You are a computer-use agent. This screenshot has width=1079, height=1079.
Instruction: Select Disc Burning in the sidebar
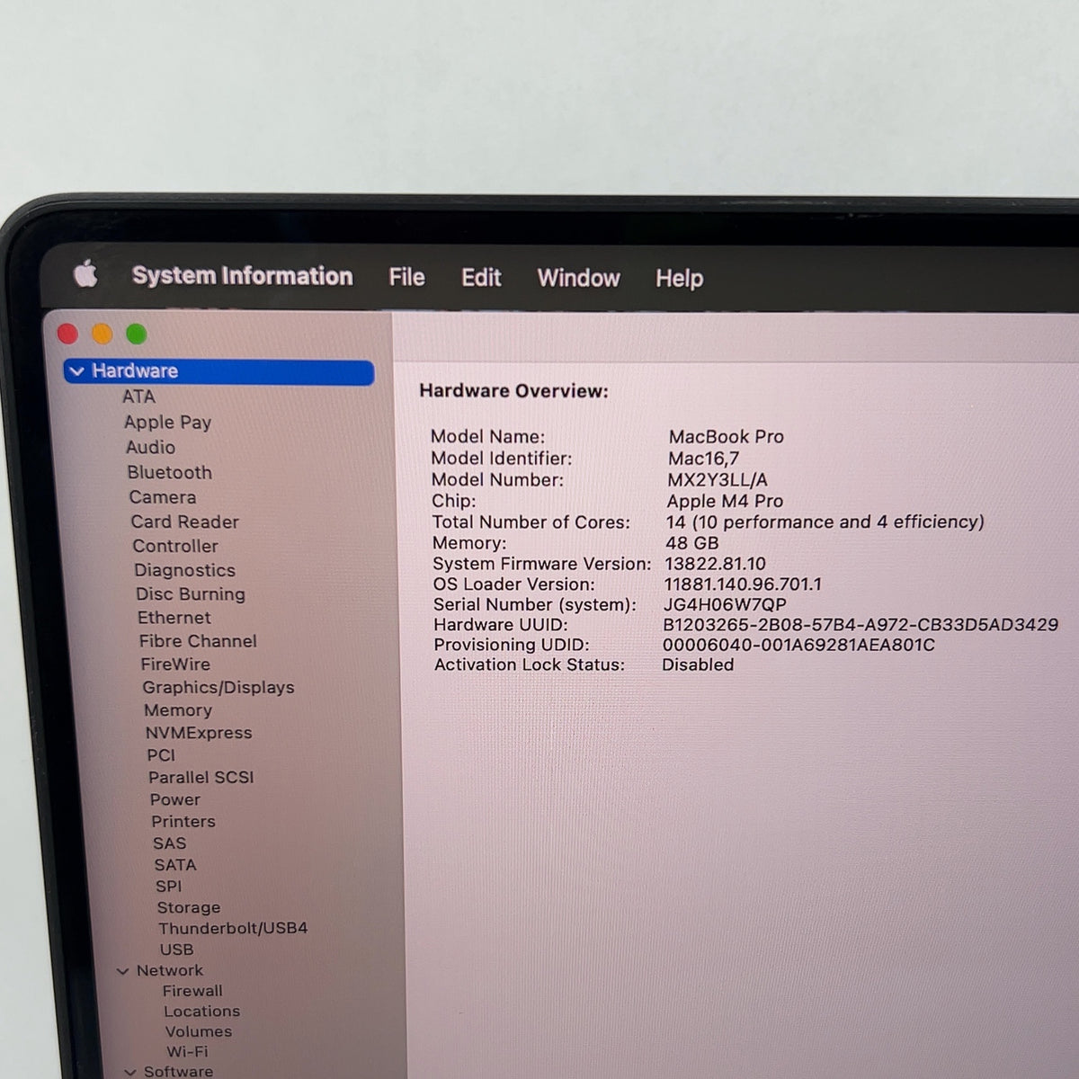click(190, 594)
